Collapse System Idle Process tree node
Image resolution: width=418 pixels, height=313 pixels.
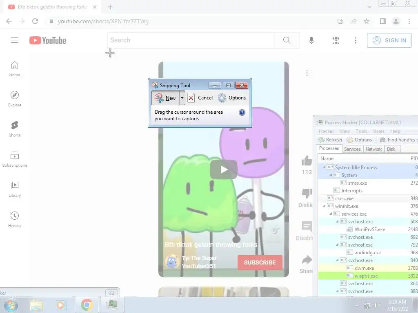pos(324,167)
